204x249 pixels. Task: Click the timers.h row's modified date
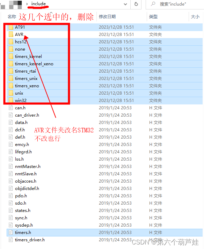(115, 233)
